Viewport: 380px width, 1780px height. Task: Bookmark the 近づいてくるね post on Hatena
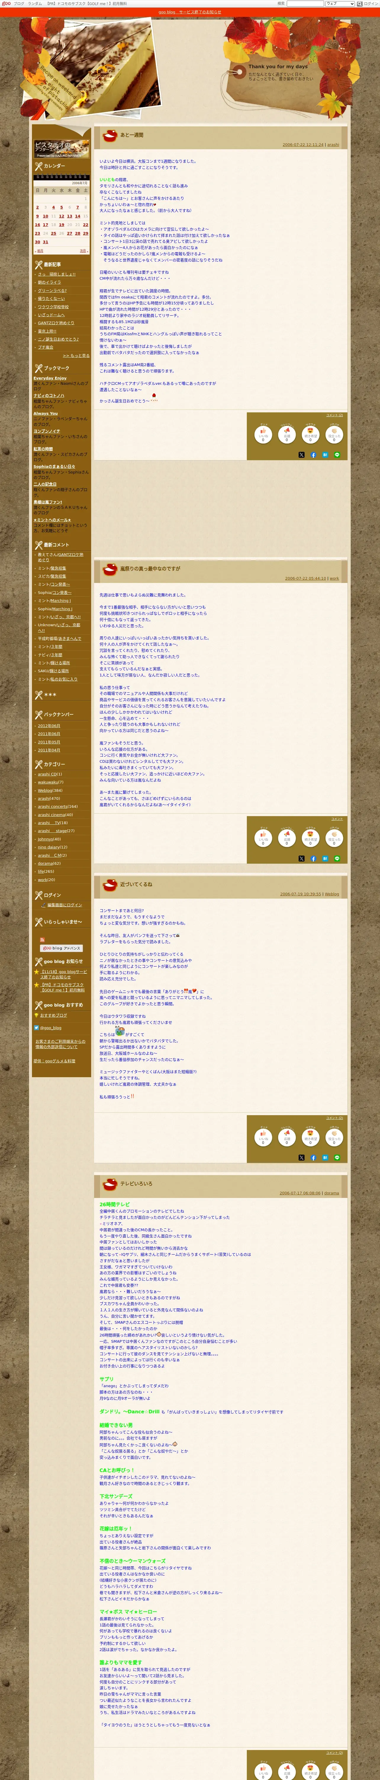coord(325,1157)
